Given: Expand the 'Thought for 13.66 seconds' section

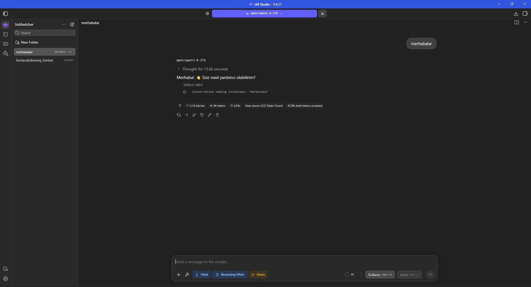Looking at the screenshot, I should [203, 69].
